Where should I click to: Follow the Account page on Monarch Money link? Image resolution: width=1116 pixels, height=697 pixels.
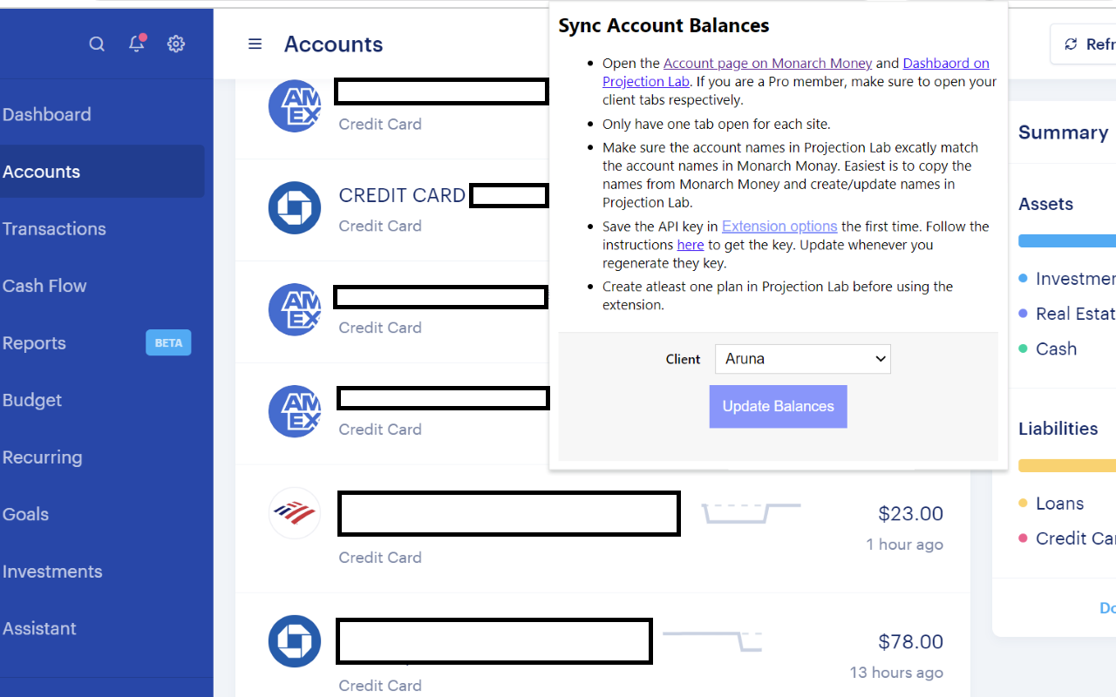coord(767,63)
